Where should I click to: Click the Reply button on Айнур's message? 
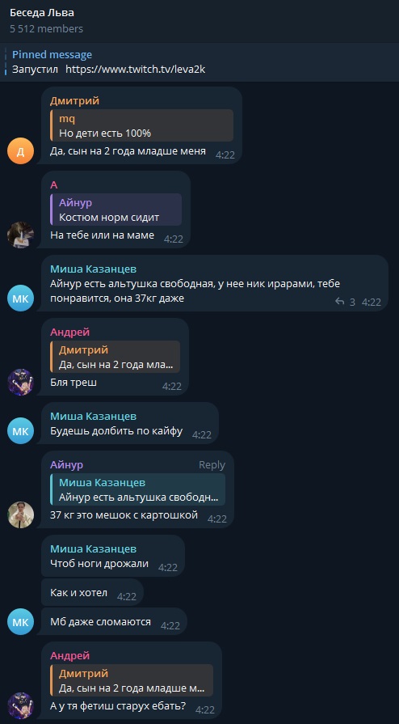click(212, 465)
